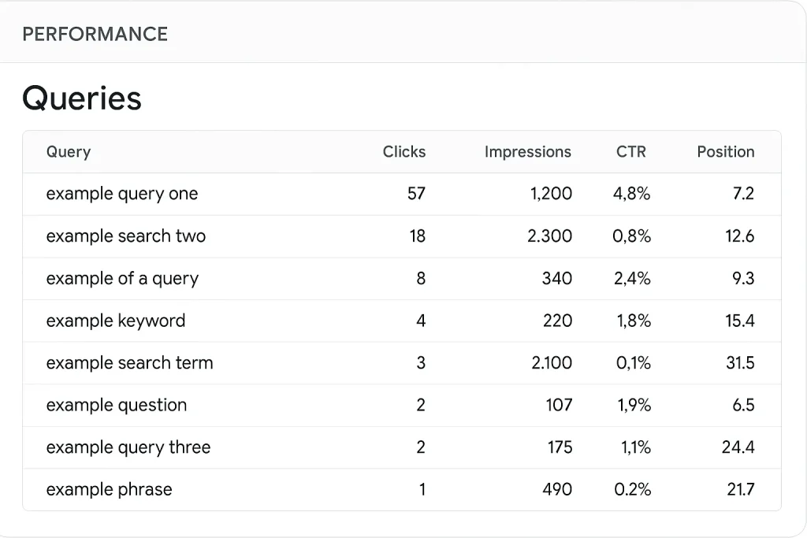Viewport: 807px width, 538px height.
Task: Sort table by the Clicks column
Action: point(404,152)
